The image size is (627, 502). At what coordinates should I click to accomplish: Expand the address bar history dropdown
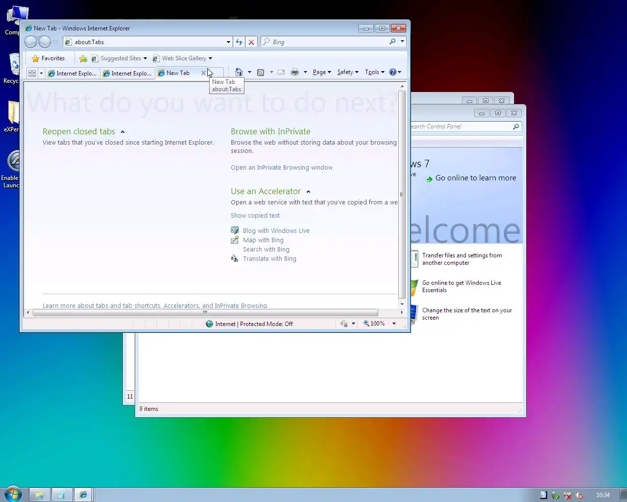(228, 42)
